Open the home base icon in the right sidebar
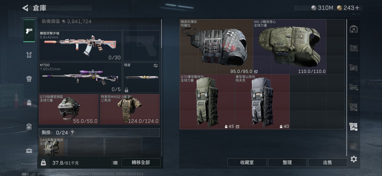Viewport: 382px width, 176px height. (353, 29)
